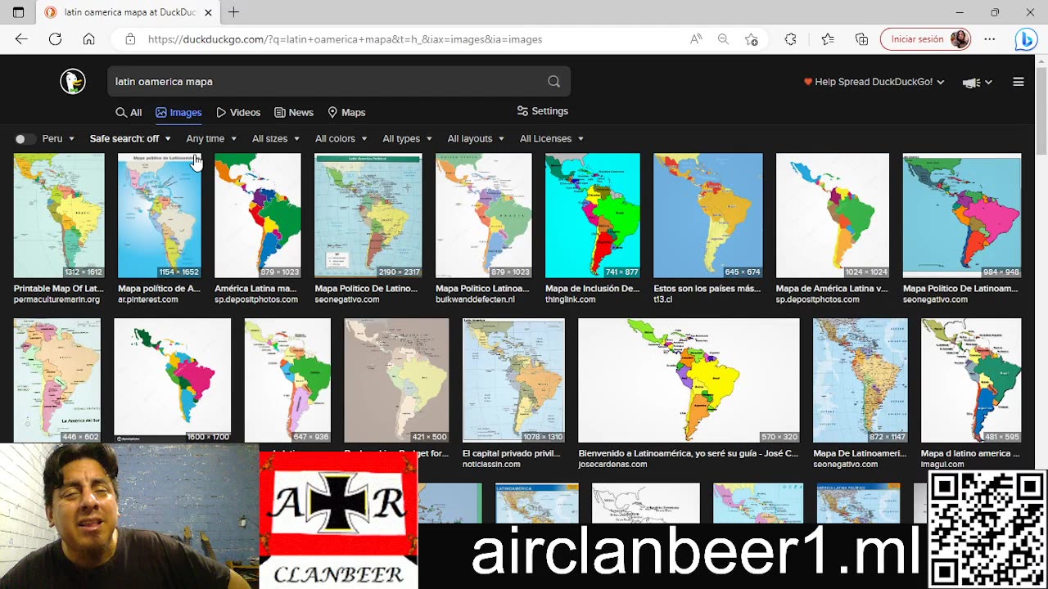
Task: Click the search magnifier icon in search box
Action: (554, 81)
